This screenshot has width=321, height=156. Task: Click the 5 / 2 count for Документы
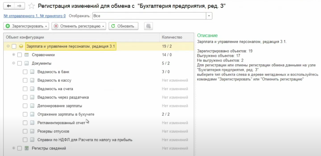pyautogui.click(x=166, y=63)
